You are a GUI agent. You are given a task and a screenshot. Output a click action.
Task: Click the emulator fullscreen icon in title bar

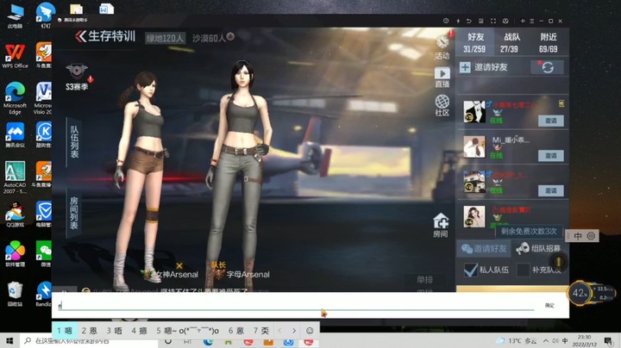(x=493, y=21)
